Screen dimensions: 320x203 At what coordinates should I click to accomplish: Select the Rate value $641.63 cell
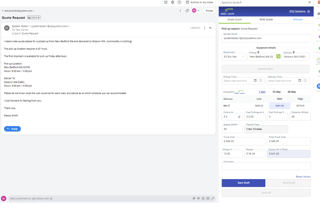pos(280,106)
